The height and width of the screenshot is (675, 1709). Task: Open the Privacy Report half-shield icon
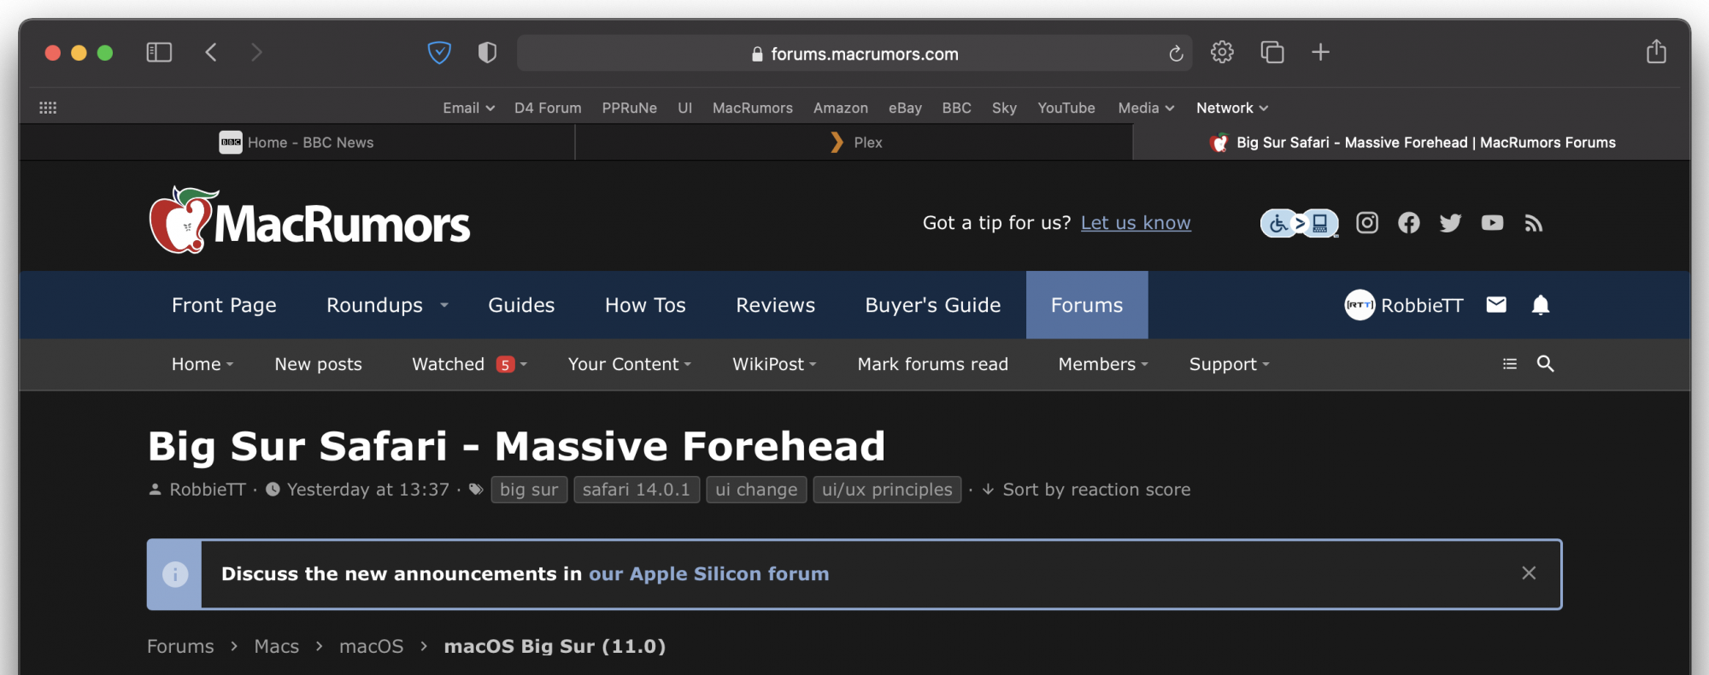point(487,52)
